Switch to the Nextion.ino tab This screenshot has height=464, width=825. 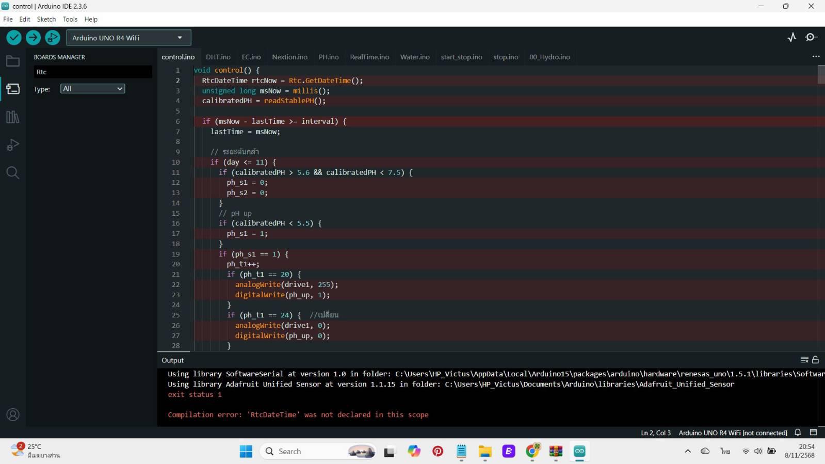click(x=289, y=57)
